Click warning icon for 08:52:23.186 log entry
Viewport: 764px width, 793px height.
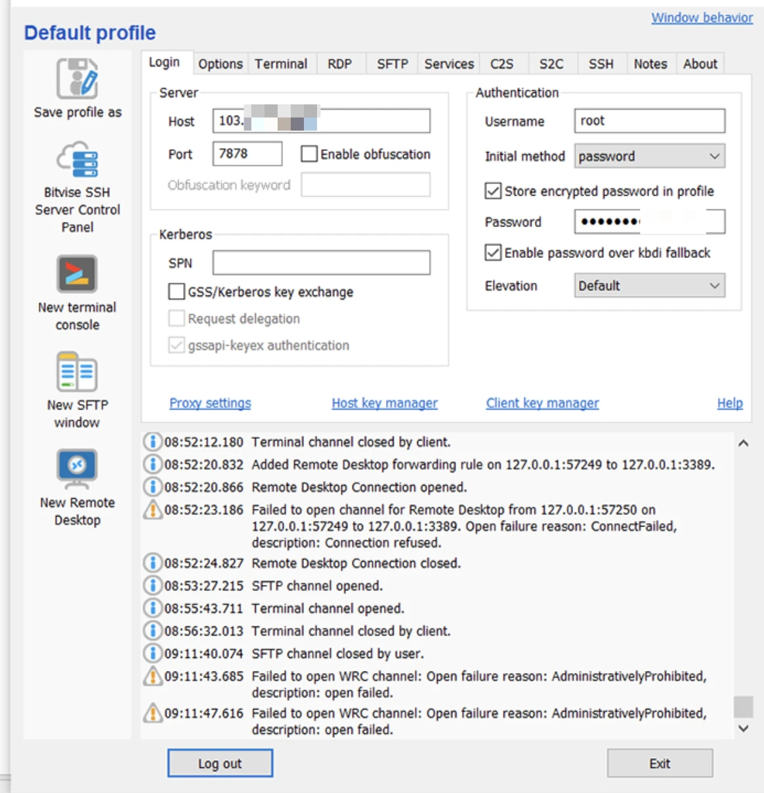pyautogui.click(x=152, y=509)
